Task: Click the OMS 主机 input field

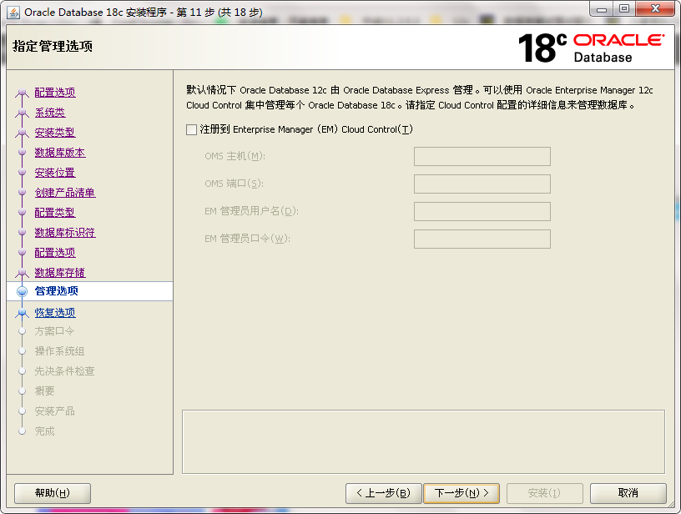Action: pos(482,157)
